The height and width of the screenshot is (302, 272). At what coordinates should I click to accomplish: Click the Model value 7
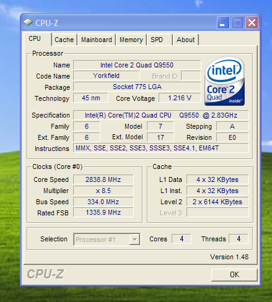[160, 126]
